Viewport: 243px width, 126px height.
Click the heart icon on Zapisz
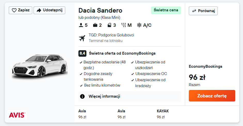point(14,10)
